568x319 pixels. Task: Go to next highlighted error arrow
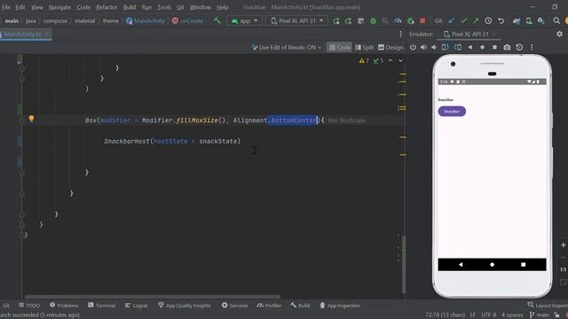pyautogui.click(x=400, y=61)
